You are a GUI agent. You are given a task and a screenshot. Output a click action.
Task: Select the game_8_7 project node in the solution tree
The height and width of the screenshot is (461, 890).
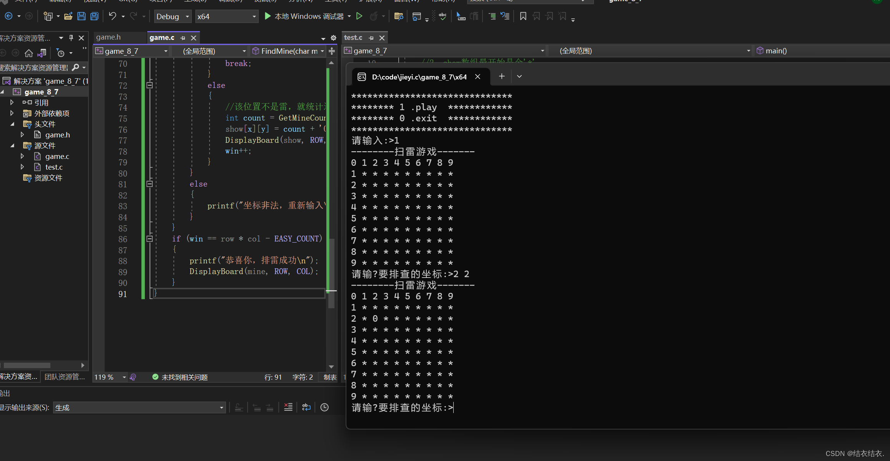point(41,92)
